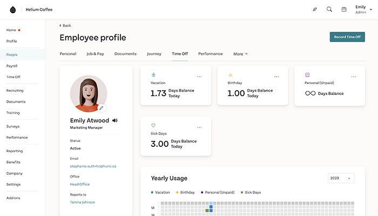Play name pronunciation speaker icon
The height and width of the screenshot is (216, 378).
(115, 120)
